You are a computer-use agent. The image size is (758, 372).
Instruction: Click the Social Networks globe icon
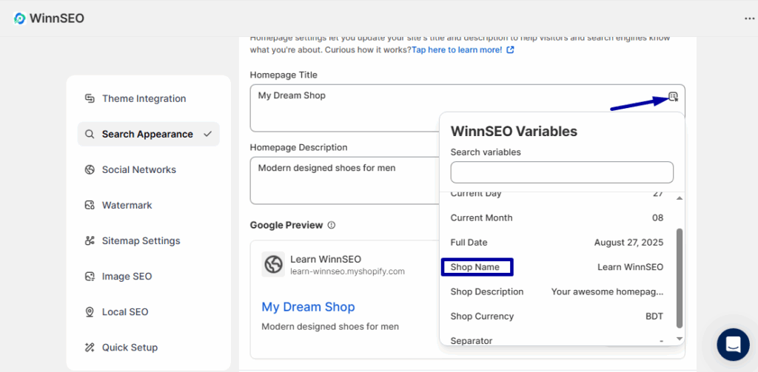tap(90, 169)
